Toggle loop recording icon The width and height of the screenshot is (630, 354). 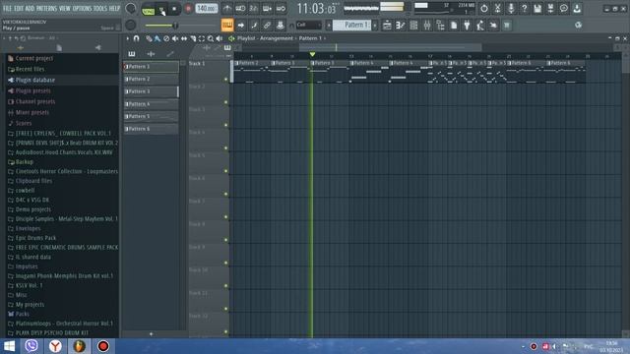281,9
